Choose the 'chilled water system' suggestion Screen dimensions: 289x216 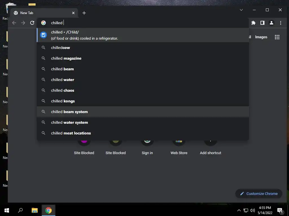pyautogui.click(x=143, y=122)
